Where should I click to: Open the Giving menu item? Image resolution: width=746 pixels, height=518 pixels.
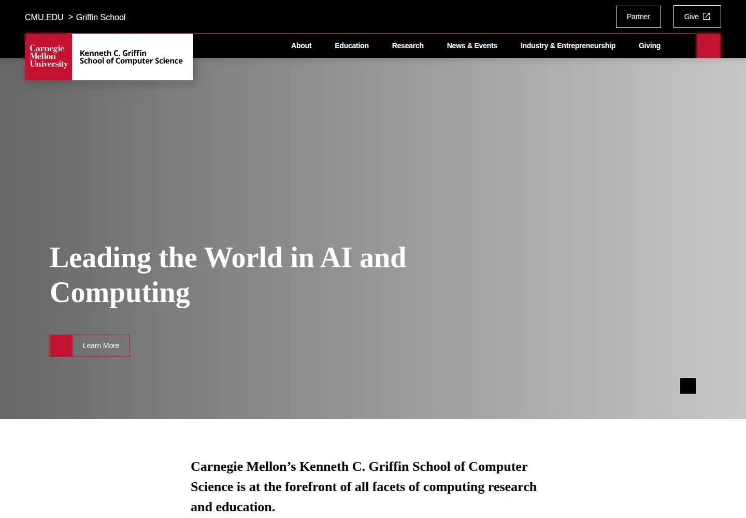tap(650, 46)
